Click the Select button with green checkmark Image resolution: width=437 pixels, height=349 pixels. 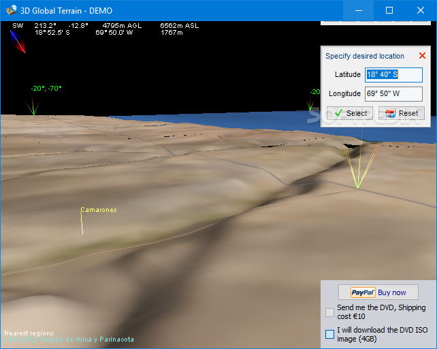(350, 113)
